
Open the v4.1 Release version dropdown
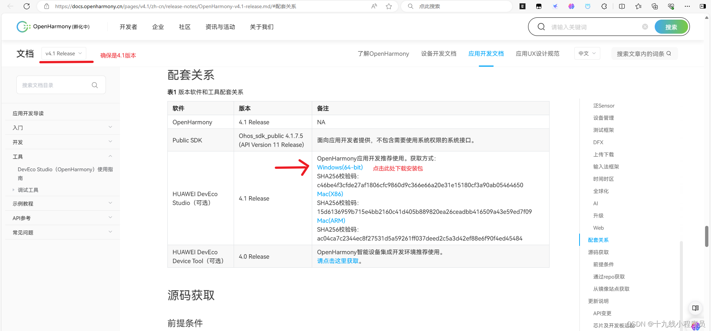click(x=64, y=54)
